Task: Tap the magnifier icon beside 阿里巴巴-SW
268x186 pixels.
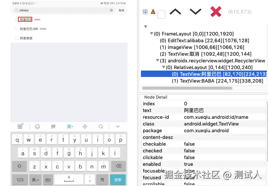Action: 16,29
